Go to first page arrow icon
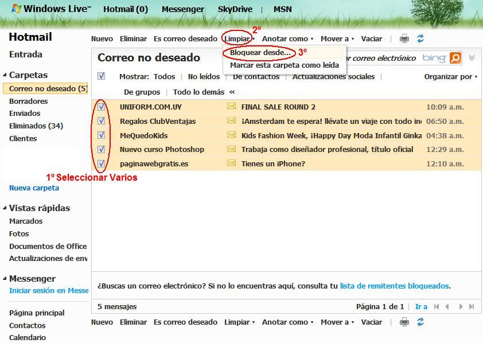 click(x=436, y=306)
